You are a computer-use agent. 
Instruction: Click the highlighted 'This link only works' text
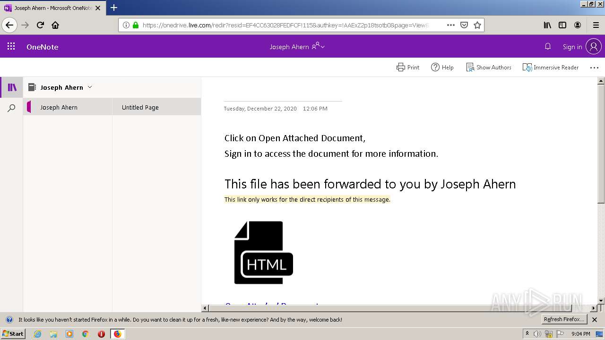307,199
